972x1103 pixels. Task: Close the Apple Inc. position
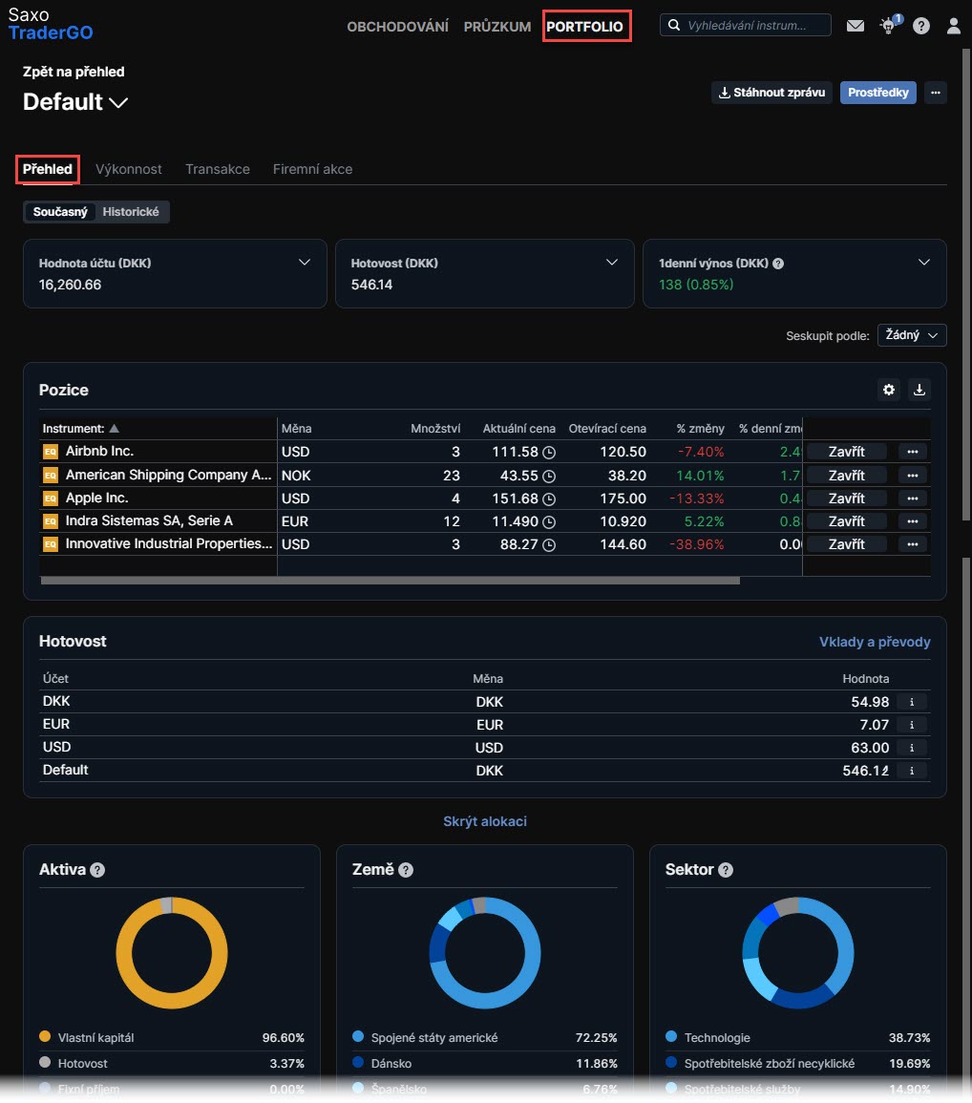pos(847,498)
